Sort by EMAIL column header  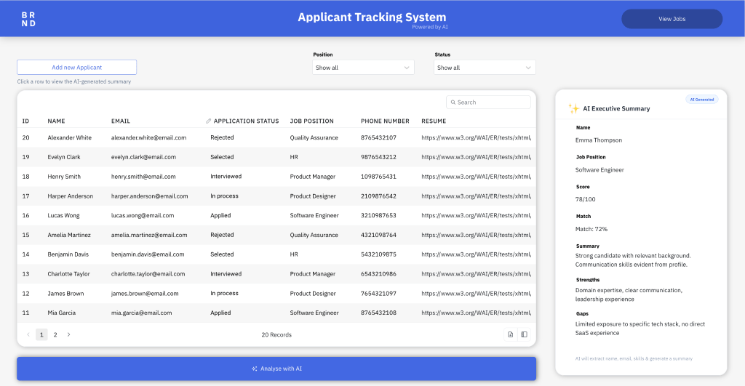click(x=121, y=121)
